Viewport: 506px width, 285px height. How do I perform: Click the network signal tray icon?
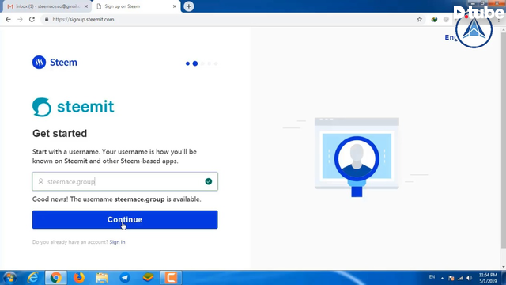(460, 278)
